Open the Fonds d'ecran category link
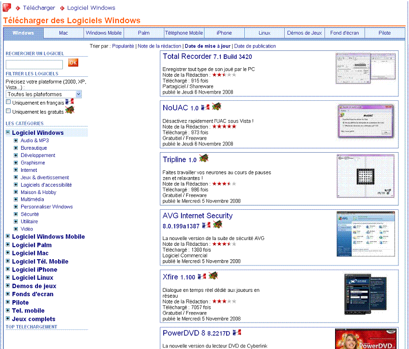Viewport: 409px width, 349px height. point(33,294)
